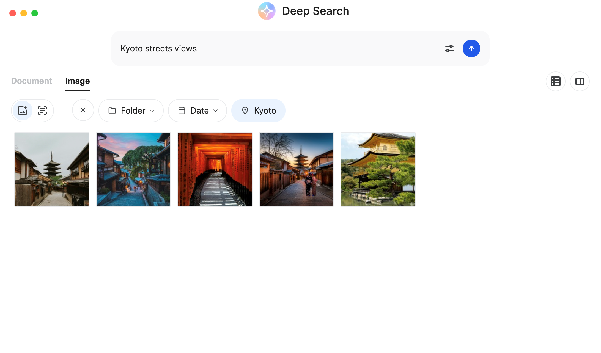Image resolution: width=601 pixels, height=353 pixels.
Task: Open the Folder chevron menu
Action: [x=152, y=111]
